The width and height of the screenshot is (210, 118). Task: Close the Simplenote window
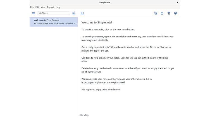click(177, 3)
